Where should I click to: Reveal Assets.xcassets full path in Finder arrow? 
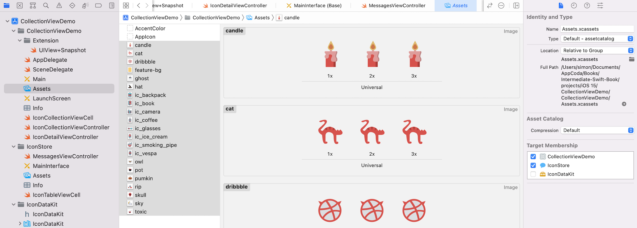[x=624, y=104]
